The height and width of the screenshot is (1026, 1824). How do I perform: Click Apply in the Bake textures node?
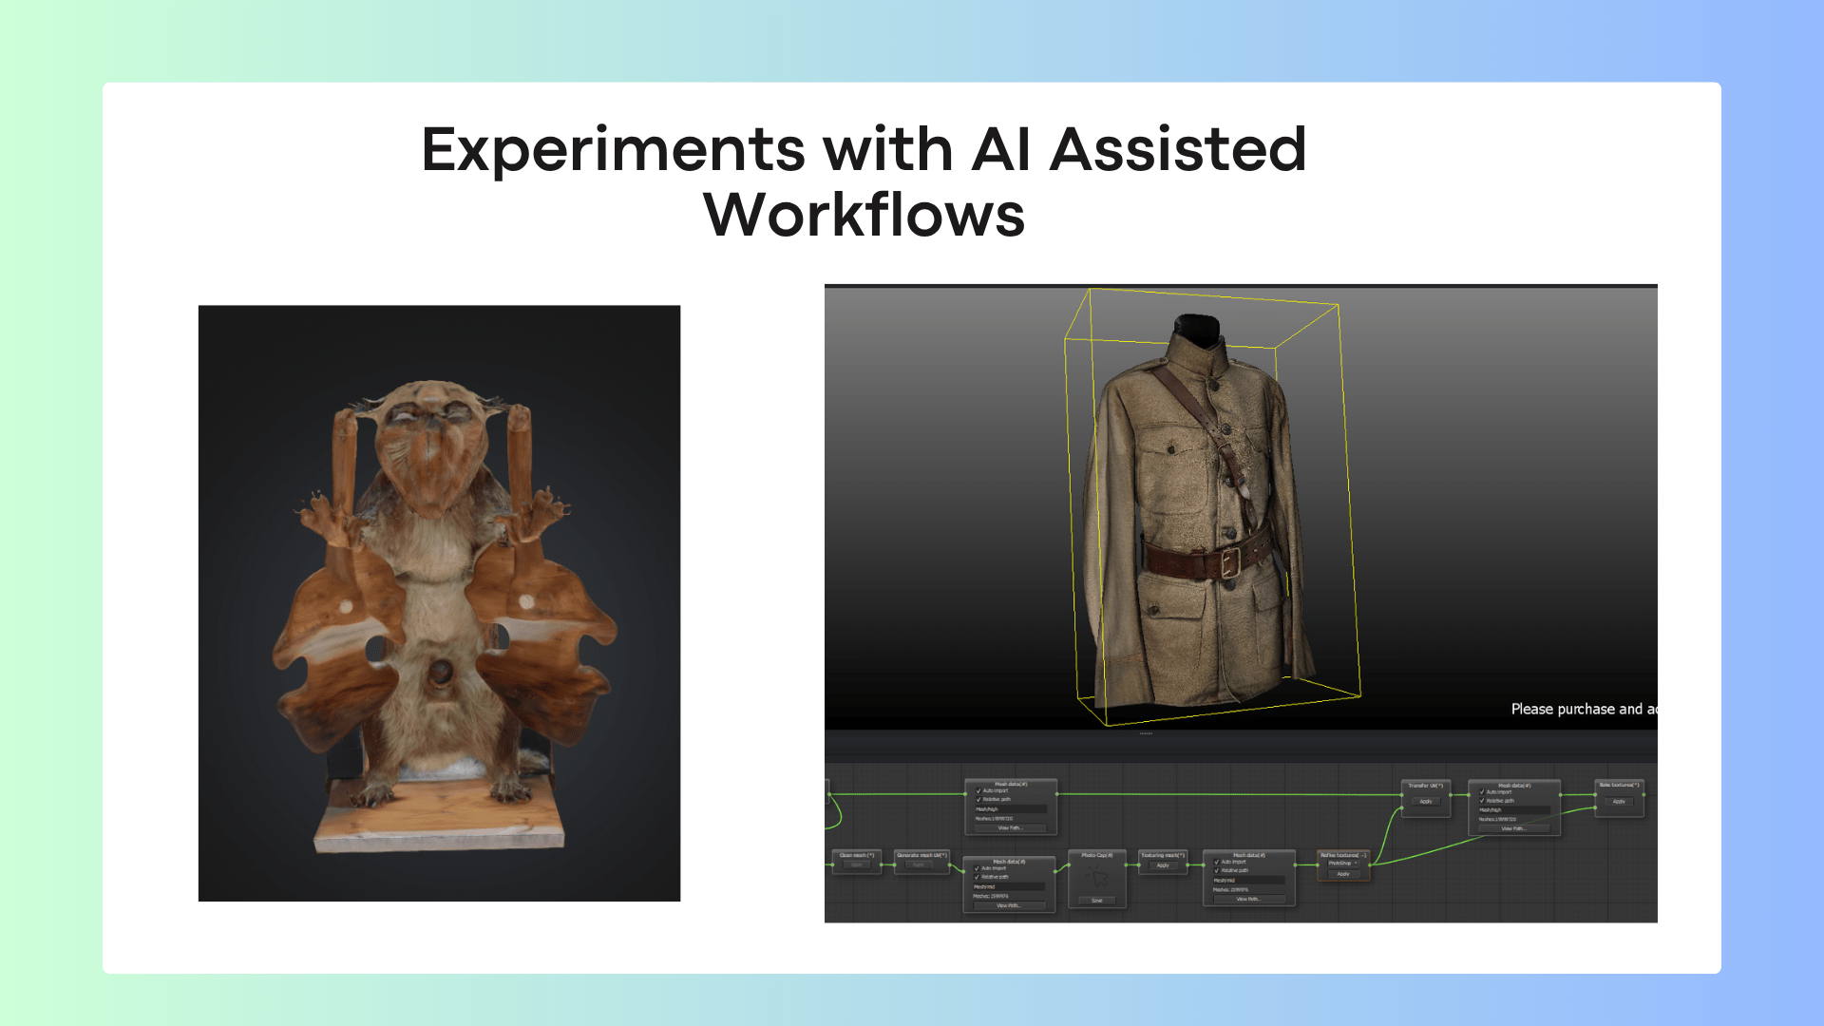point(1619,802)
